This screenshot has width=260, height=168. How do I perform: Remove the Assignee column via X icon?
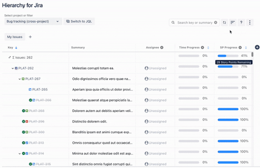(x=162, y=47)
